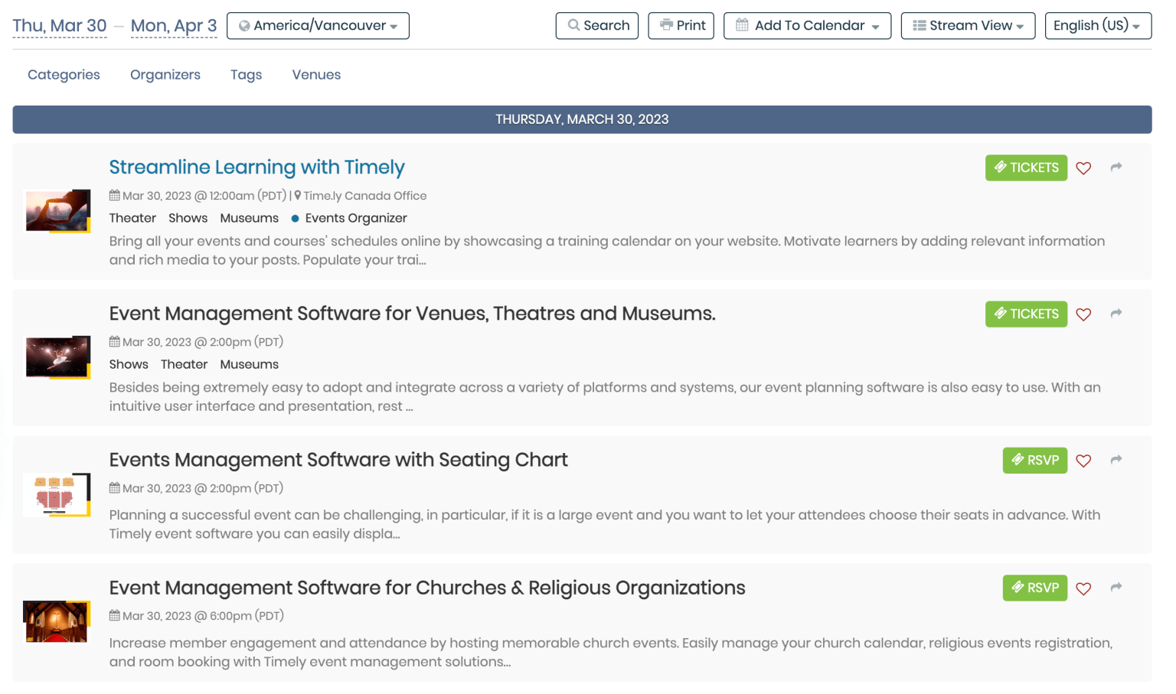The height and width of the screenshot is (694, 1176).
Task: Select Shows tag on Venues, Theatres event
Action: [129, 364]
